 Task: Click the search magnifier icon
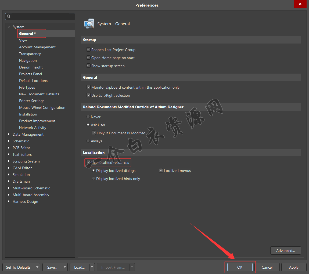9,16
